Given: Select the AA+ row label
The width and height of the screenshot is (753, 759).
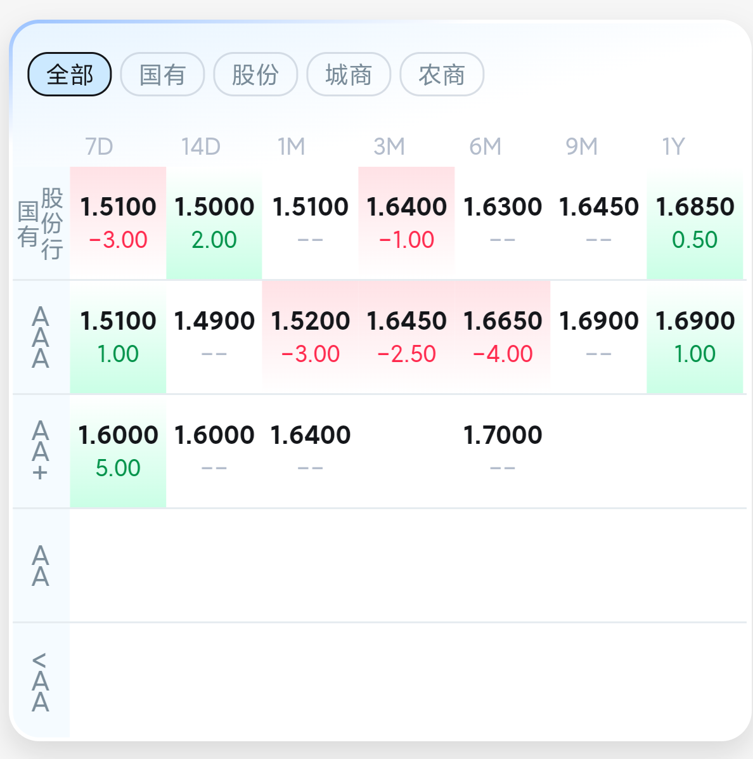Looking at the screenshot, I should click(41, 451).
